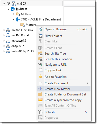Choose Search Site Tree
Screen dimensions: 98x125
(64, 54)
